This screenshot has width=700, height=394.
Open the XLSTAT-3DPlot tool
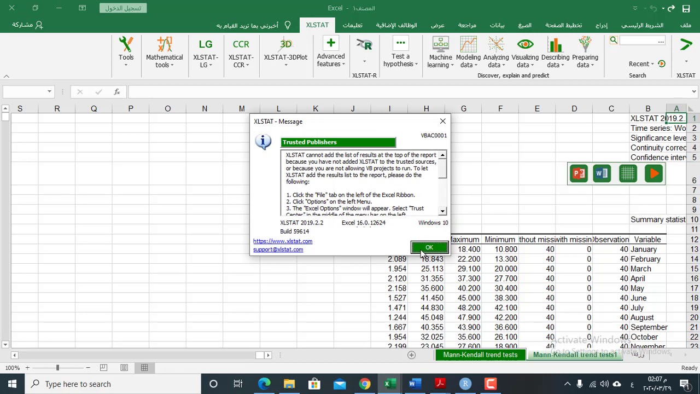click(x=285, y=53)
